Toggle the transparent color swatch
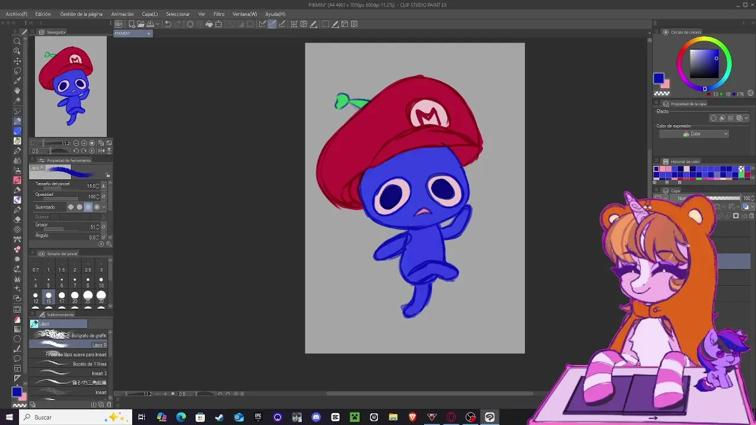This screenshot has height=425, width=756. click(19, 405)
